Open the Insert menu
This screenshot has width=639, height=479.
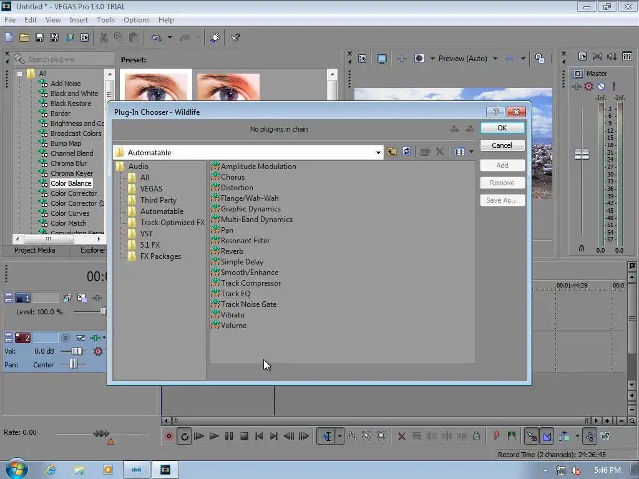click(78, 19)
